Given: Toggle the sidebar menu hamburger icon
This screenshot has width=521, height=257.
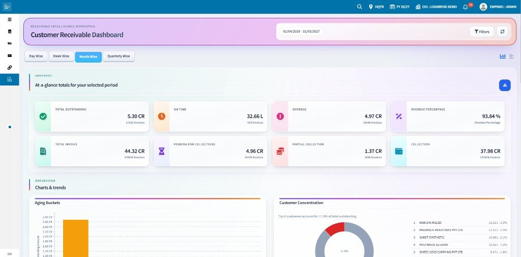Looking at the screenshot, I should coord(7,7).
